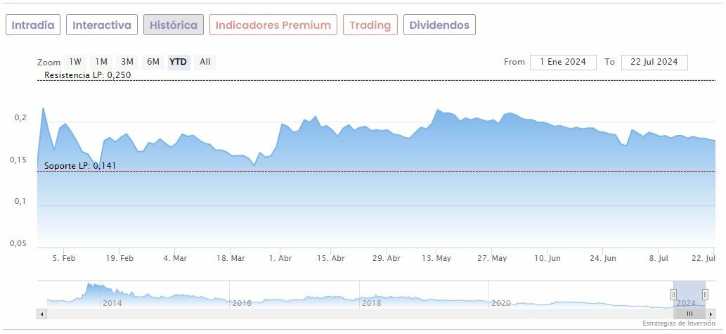
Task: Set zoom range to 1M
Action: click(101, 62)
